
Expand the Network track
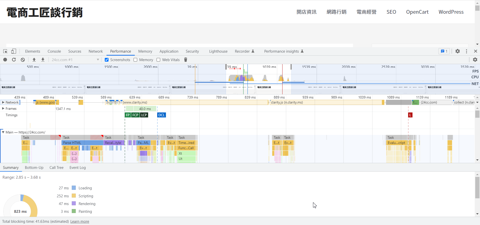[x=3, y=103]
